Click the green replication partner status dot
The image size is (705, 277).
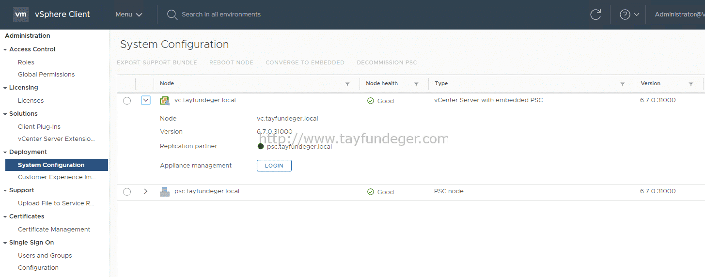261,146
